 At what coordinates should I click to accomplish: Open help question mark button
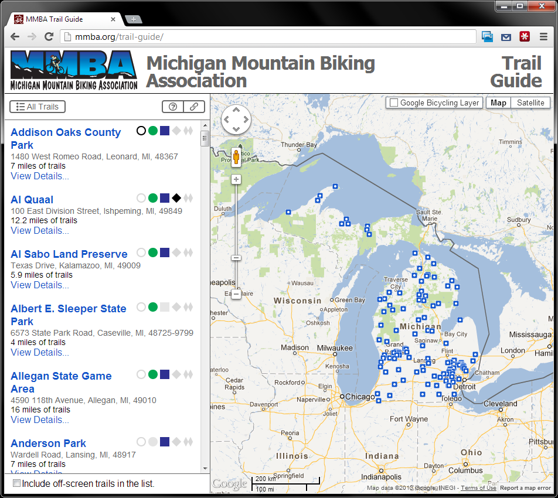tap(173, 107)
